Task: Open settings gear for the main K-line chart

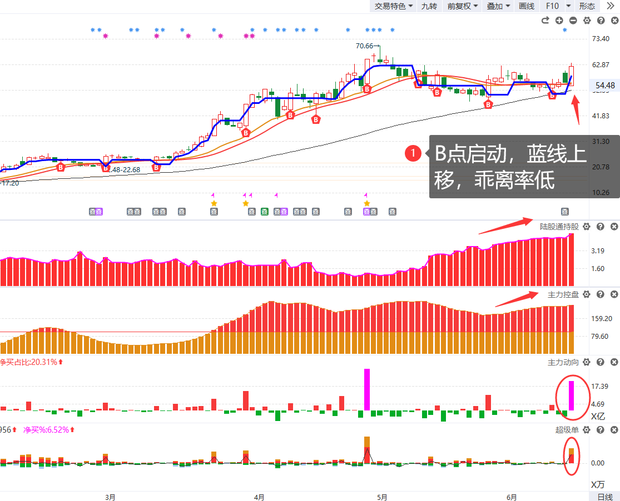Action: click(587, 21)
